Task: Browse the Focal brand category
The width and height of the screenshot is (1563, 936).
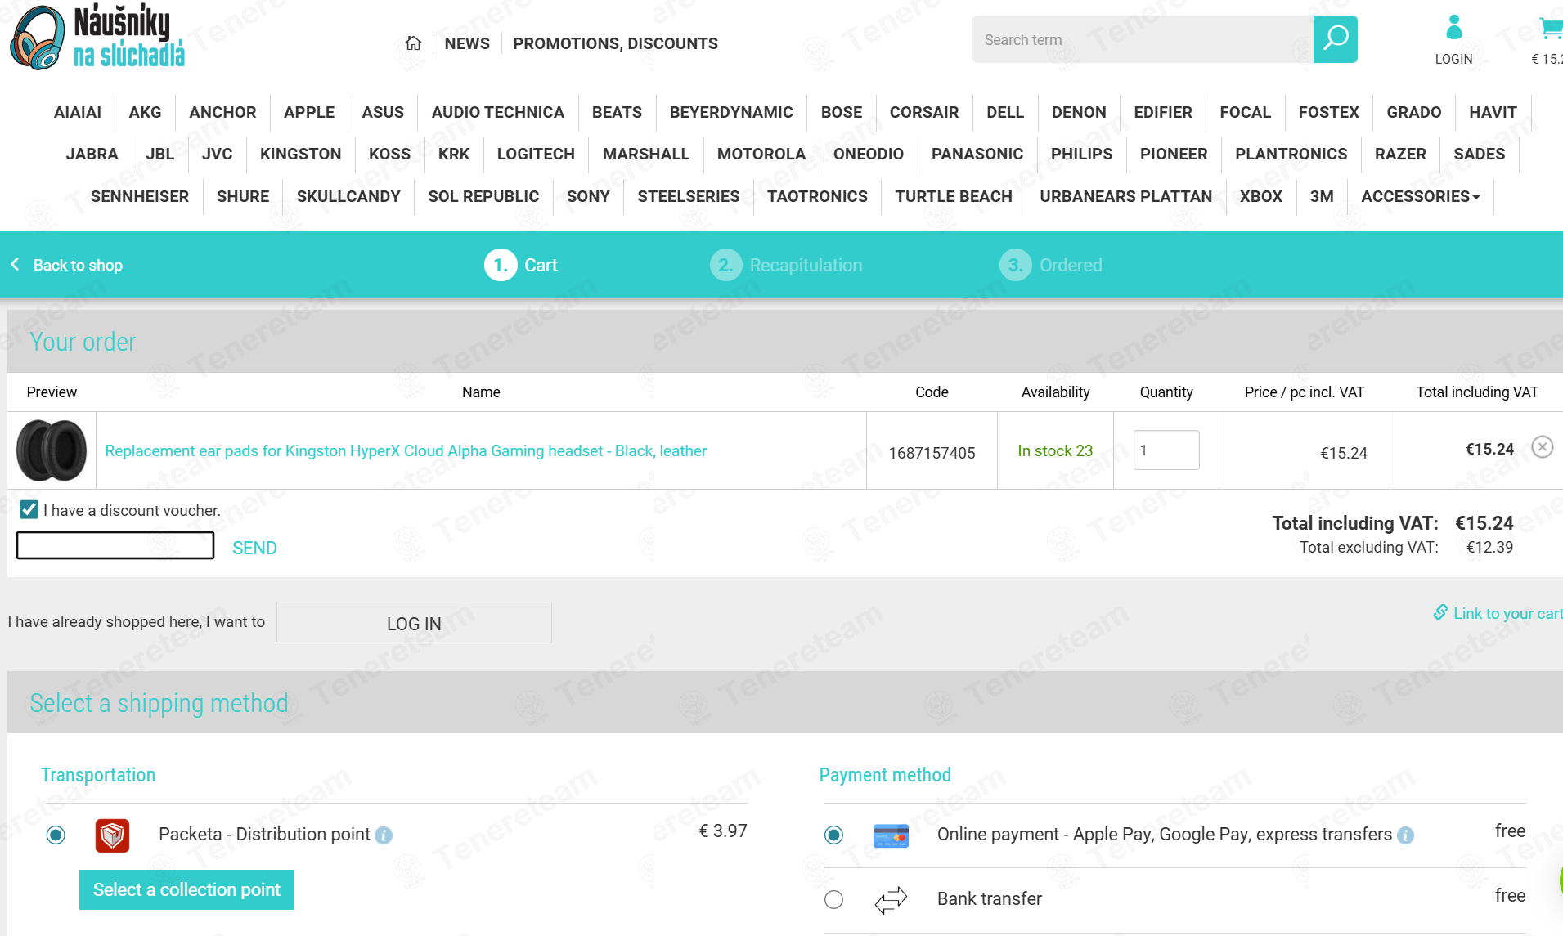Action: tap(1245, 112)
